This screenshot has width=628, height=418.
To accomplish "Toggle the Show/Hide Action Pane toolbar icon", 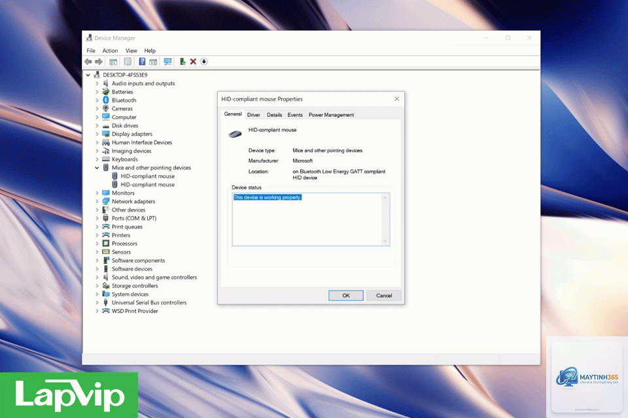I will coord(153,61).
